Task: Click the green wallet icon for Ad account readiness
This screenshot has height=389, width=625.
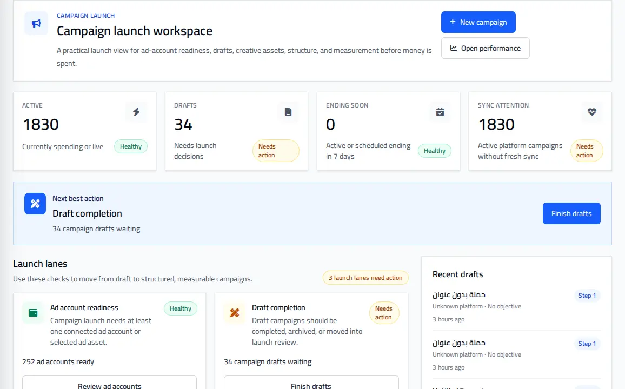Action: pos(33,313)
